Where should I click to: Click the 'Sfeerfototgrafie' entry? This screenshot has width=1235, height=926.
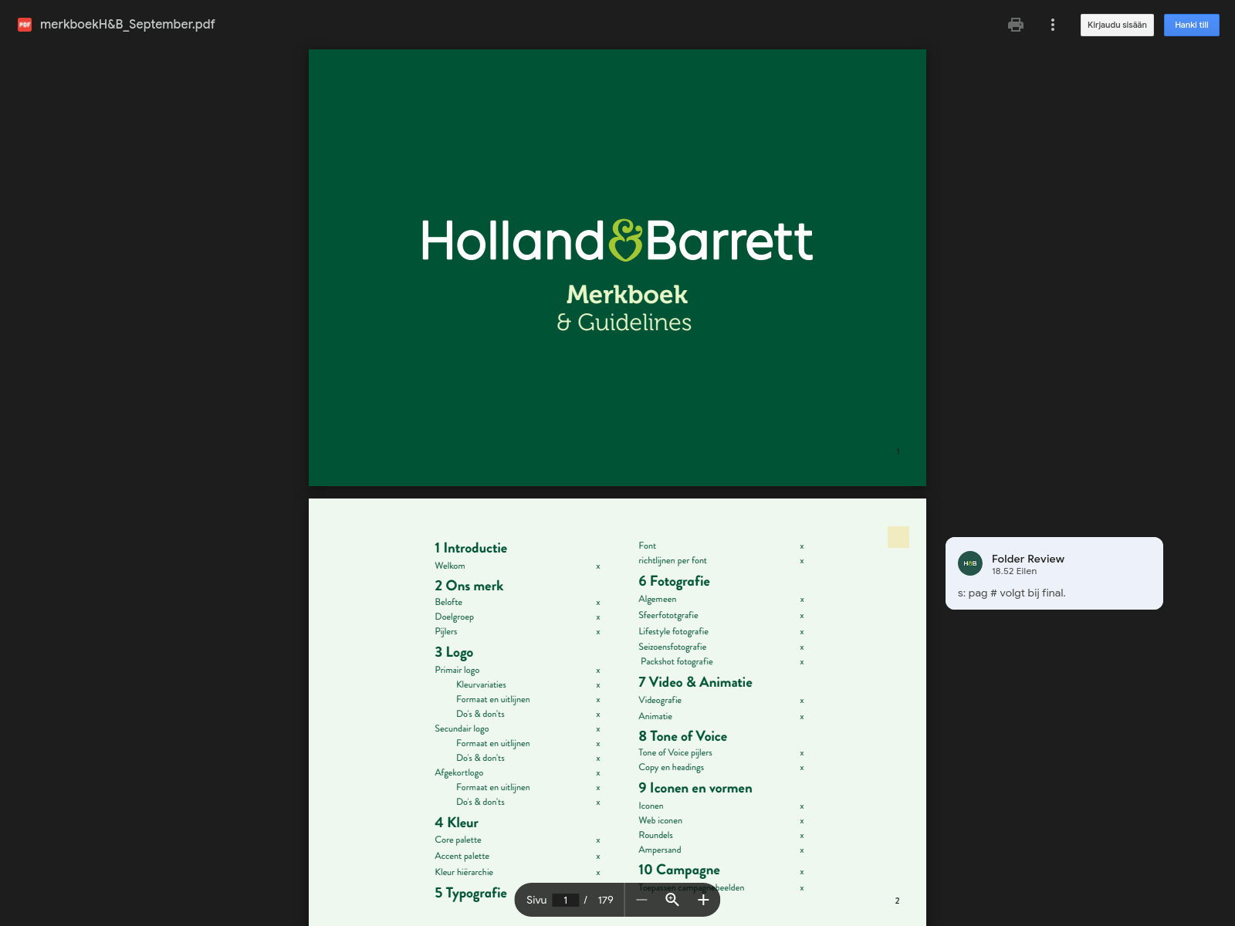pyautogui.click(x=668, y=615)
